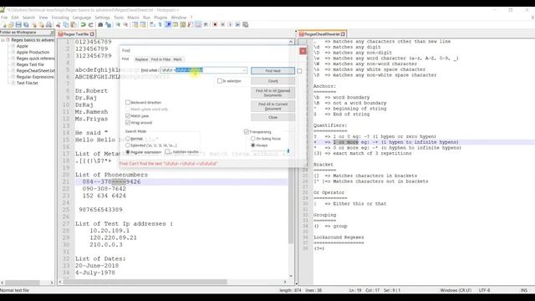This screenshot has height=301, width=535.
Task: Click Find All in Current Document
Action: (x=273, y=106)
